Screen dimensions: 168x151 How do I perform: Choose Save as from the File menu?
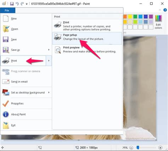(23, 50)
